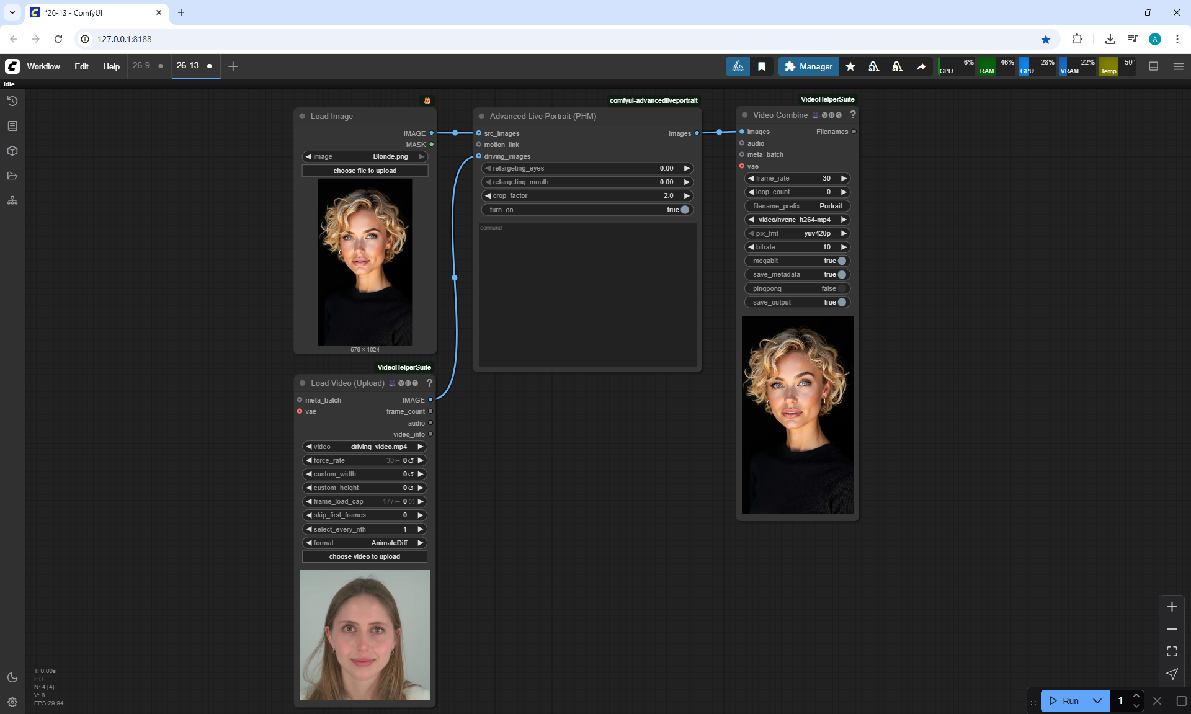Viewport: 1191px width, 714px height.
Task: Adjust the crop_factor value slider
Action: pyautogui.click(x=587, y=195)
